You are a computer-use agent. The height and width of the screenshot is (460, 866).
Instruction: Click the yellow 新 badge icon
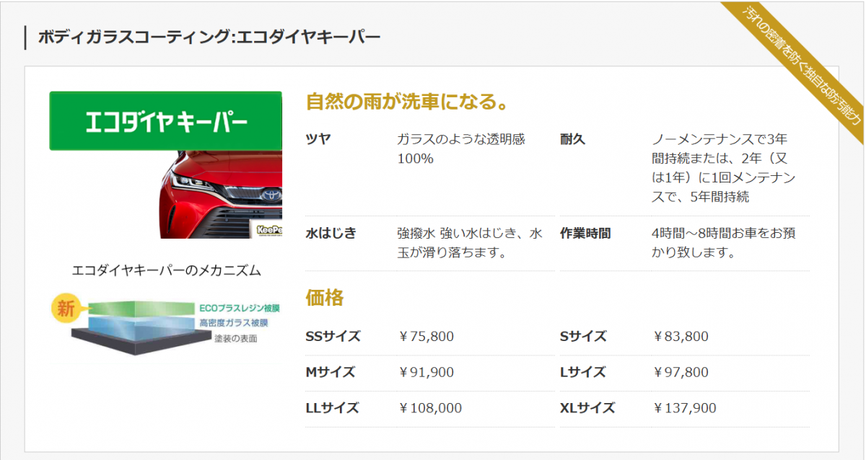[x=66, y=309]
